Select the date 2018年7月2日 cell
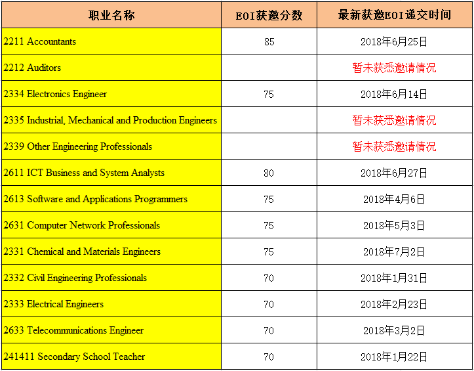Image resolution: width=474 pixels, height=371 pixels. (x=394, y=251)
